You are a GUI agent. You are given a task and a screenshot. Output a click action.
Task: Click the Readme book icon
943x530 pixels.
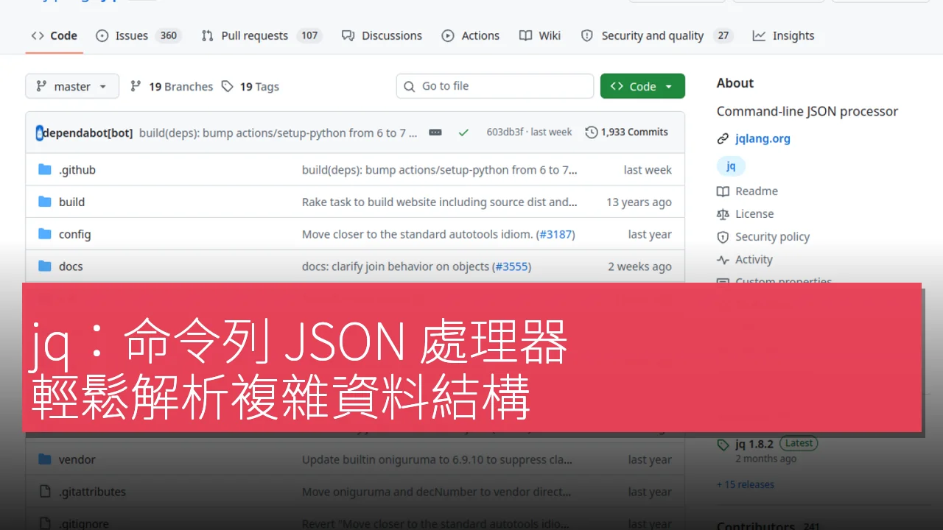pos(723,191)
